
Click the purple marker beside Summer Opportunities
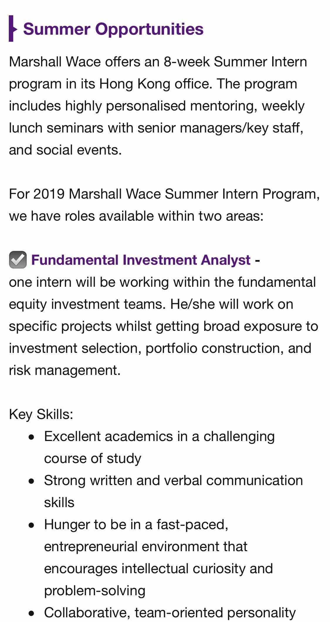click(x=12, y=28)
